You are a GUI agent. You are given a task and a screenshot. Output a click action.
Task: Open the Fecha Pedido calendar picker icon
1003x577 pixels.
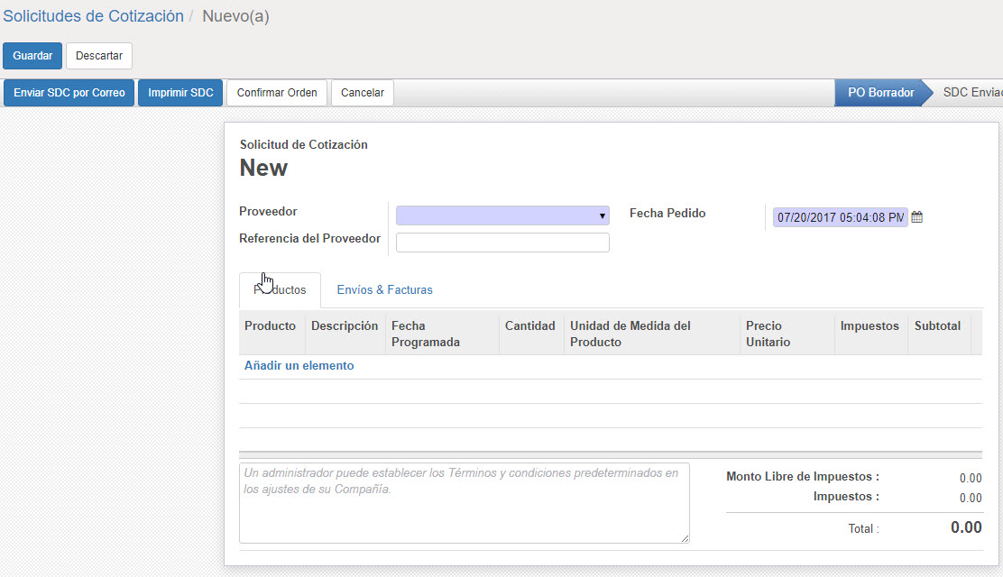(x=916, y=217)
